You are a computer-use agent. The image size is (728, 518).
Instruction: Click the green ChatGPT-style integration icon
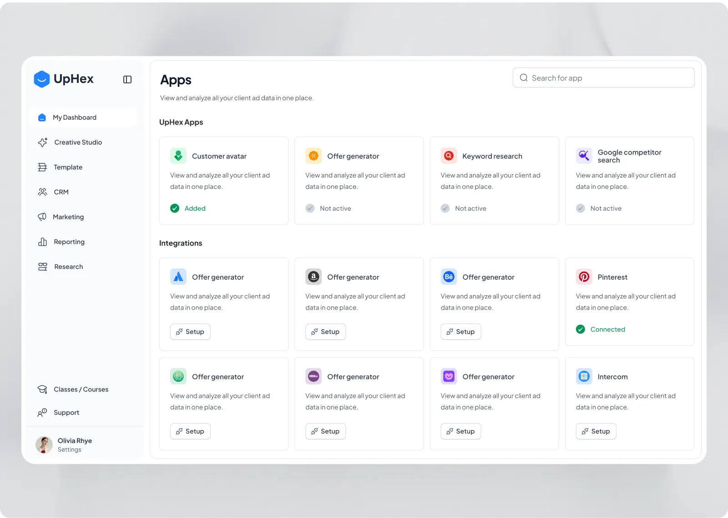click(178, 376)
